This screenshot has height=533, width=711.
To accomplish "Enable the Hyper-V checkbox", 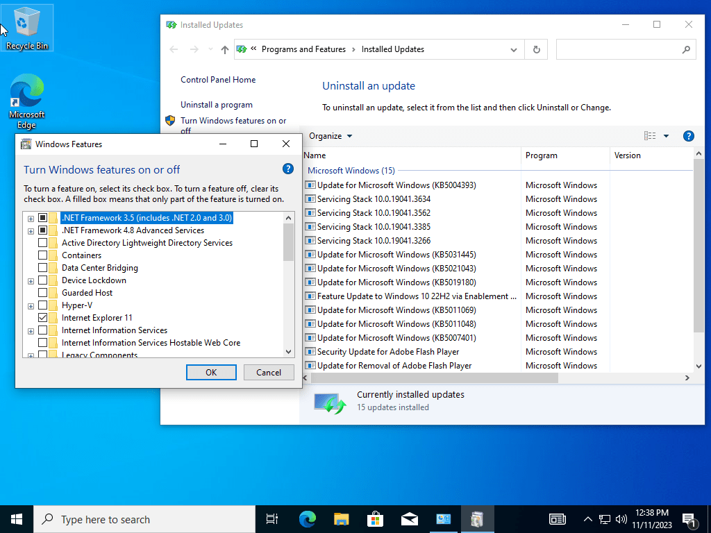I will 42,305.
